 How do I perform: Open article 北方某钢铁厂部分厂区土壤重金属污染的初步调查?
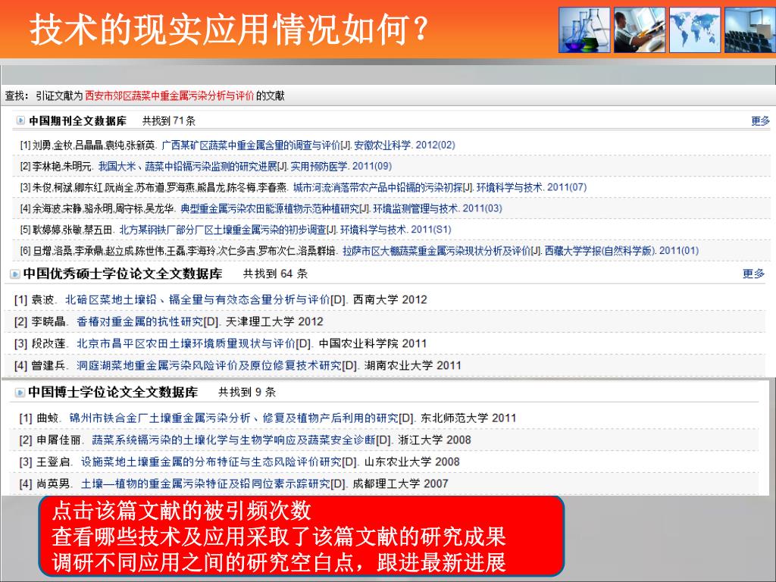pos(223,230)
